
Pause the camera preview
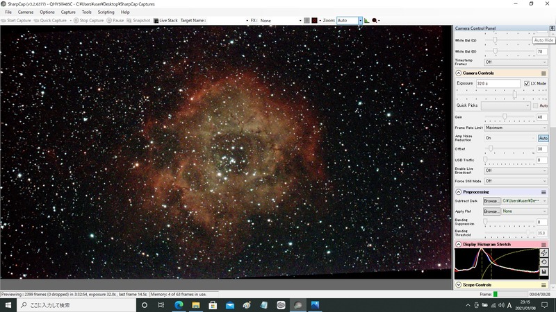[x=115, y=21]
